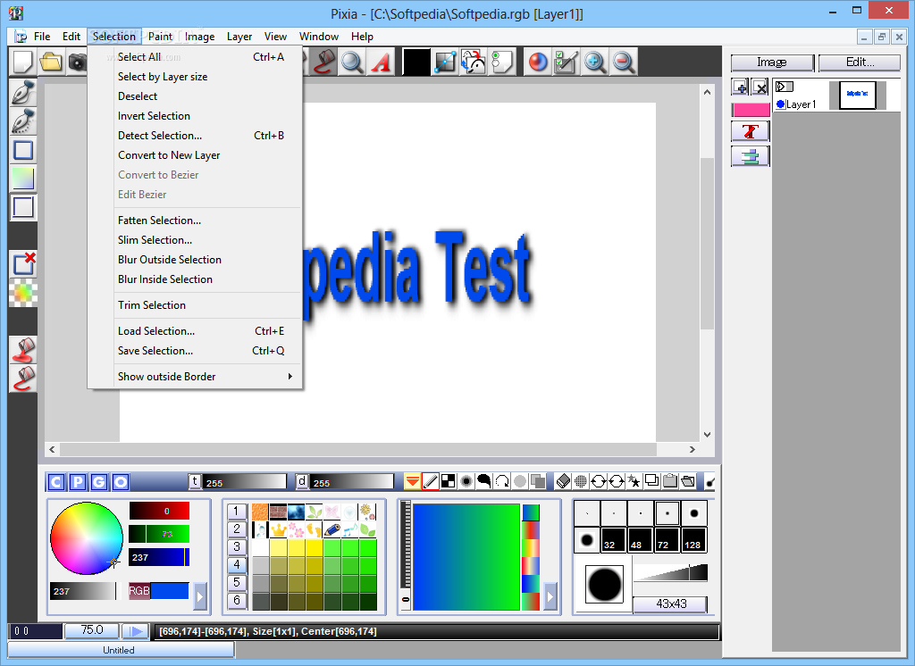Select the 72 brush size preset
The height and width of the screenshot is (666, 915).
tap(667, 539)
